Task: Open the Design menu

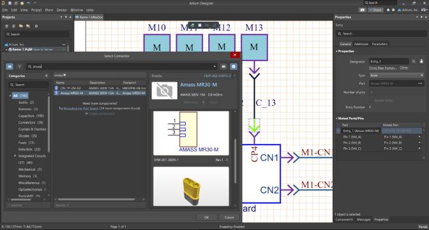Action: point(61,10)
